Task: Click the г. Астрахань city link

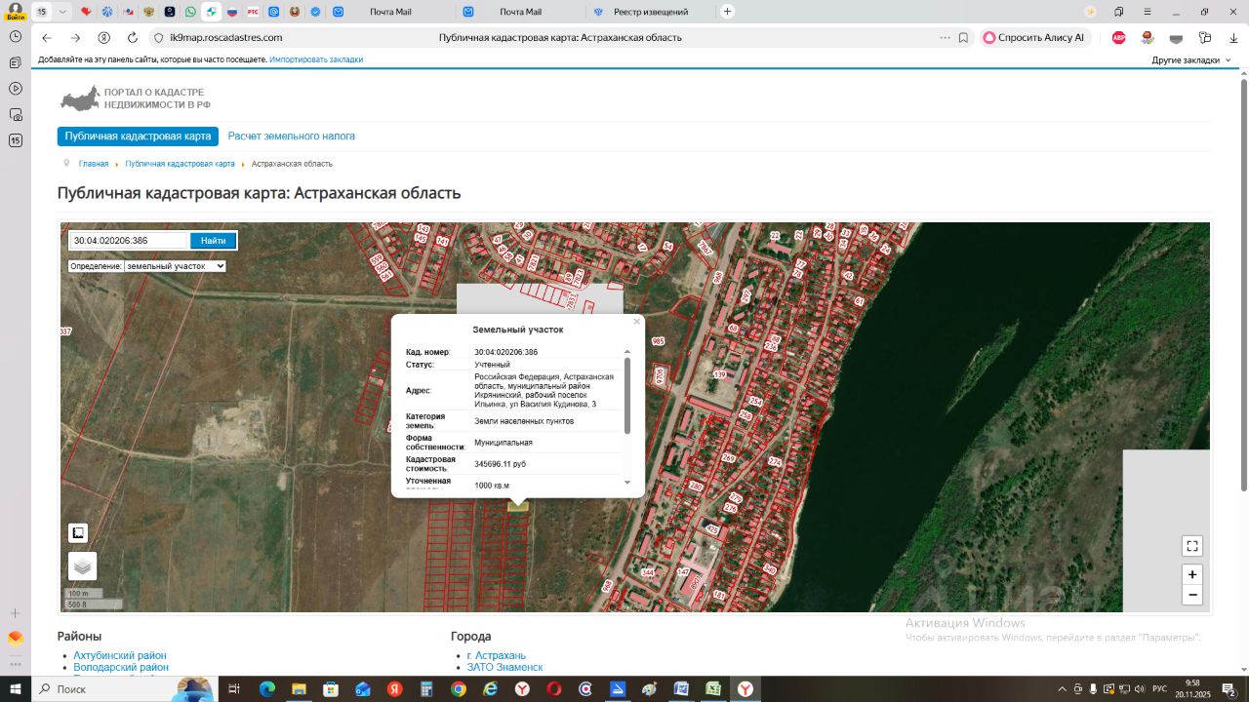Action: coord(496,655)
